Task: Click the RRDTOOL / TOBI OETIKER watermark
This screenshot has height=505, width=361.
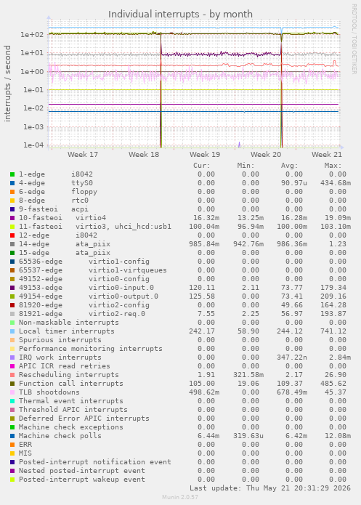Action: 354,39
